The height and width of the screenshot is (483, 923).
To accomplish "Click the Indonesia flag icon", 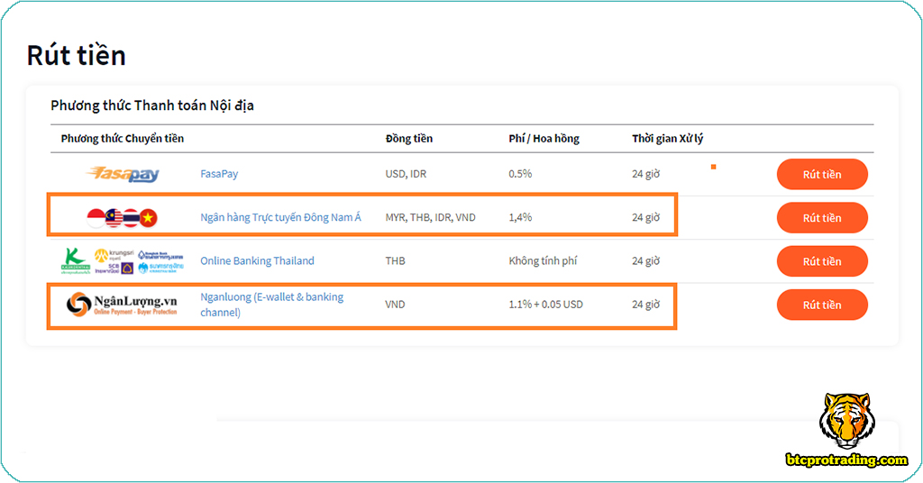I will [x=96, y=217].
